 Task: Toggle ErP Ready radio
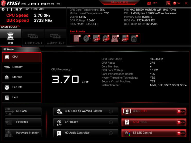(111, 122)
